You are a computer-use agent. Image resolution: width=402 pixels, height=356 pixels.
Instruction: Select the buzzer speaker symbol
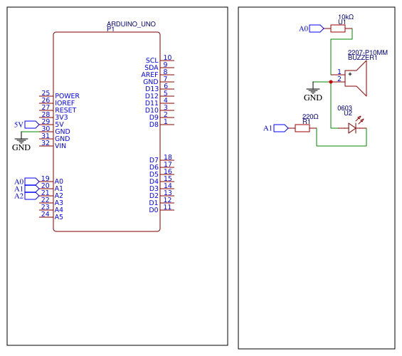(x=356, y=78)
